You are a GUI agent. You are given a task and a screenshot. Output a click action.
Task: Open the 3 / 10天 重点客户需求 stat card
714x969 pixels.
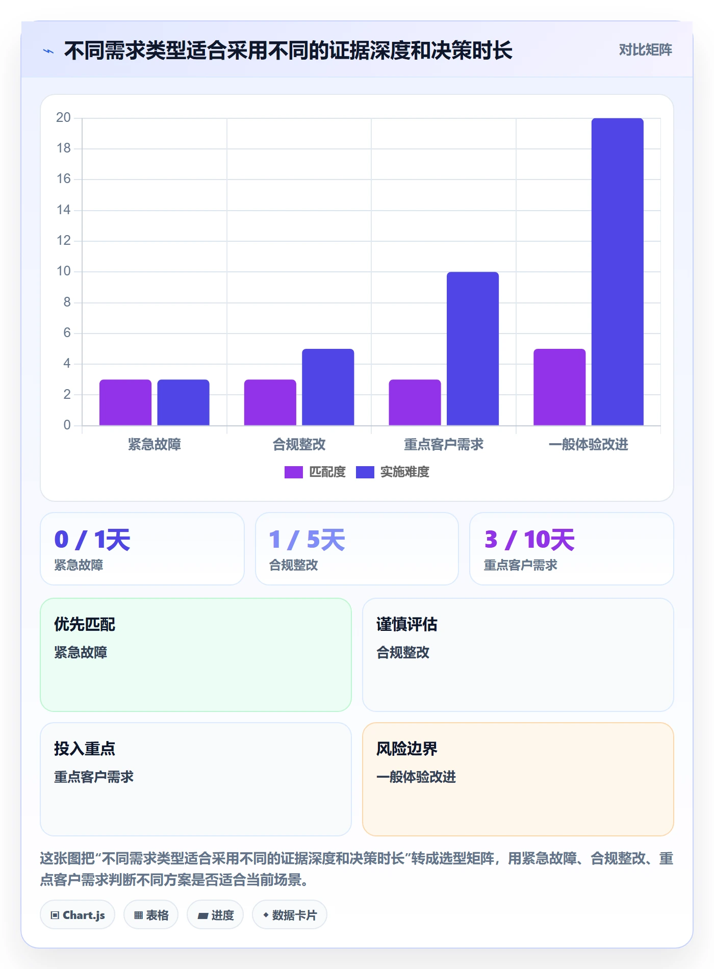572,549
